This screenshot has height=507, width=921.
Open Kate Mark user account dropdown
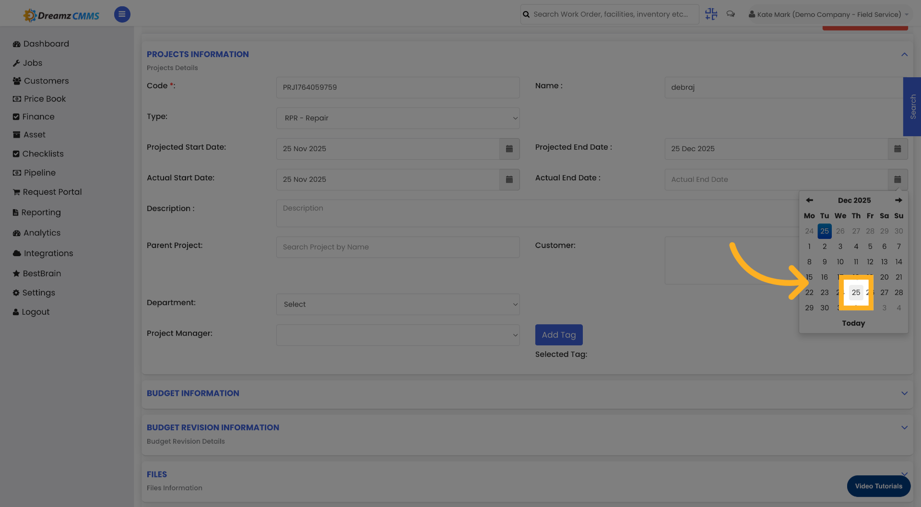pos(828,14)
